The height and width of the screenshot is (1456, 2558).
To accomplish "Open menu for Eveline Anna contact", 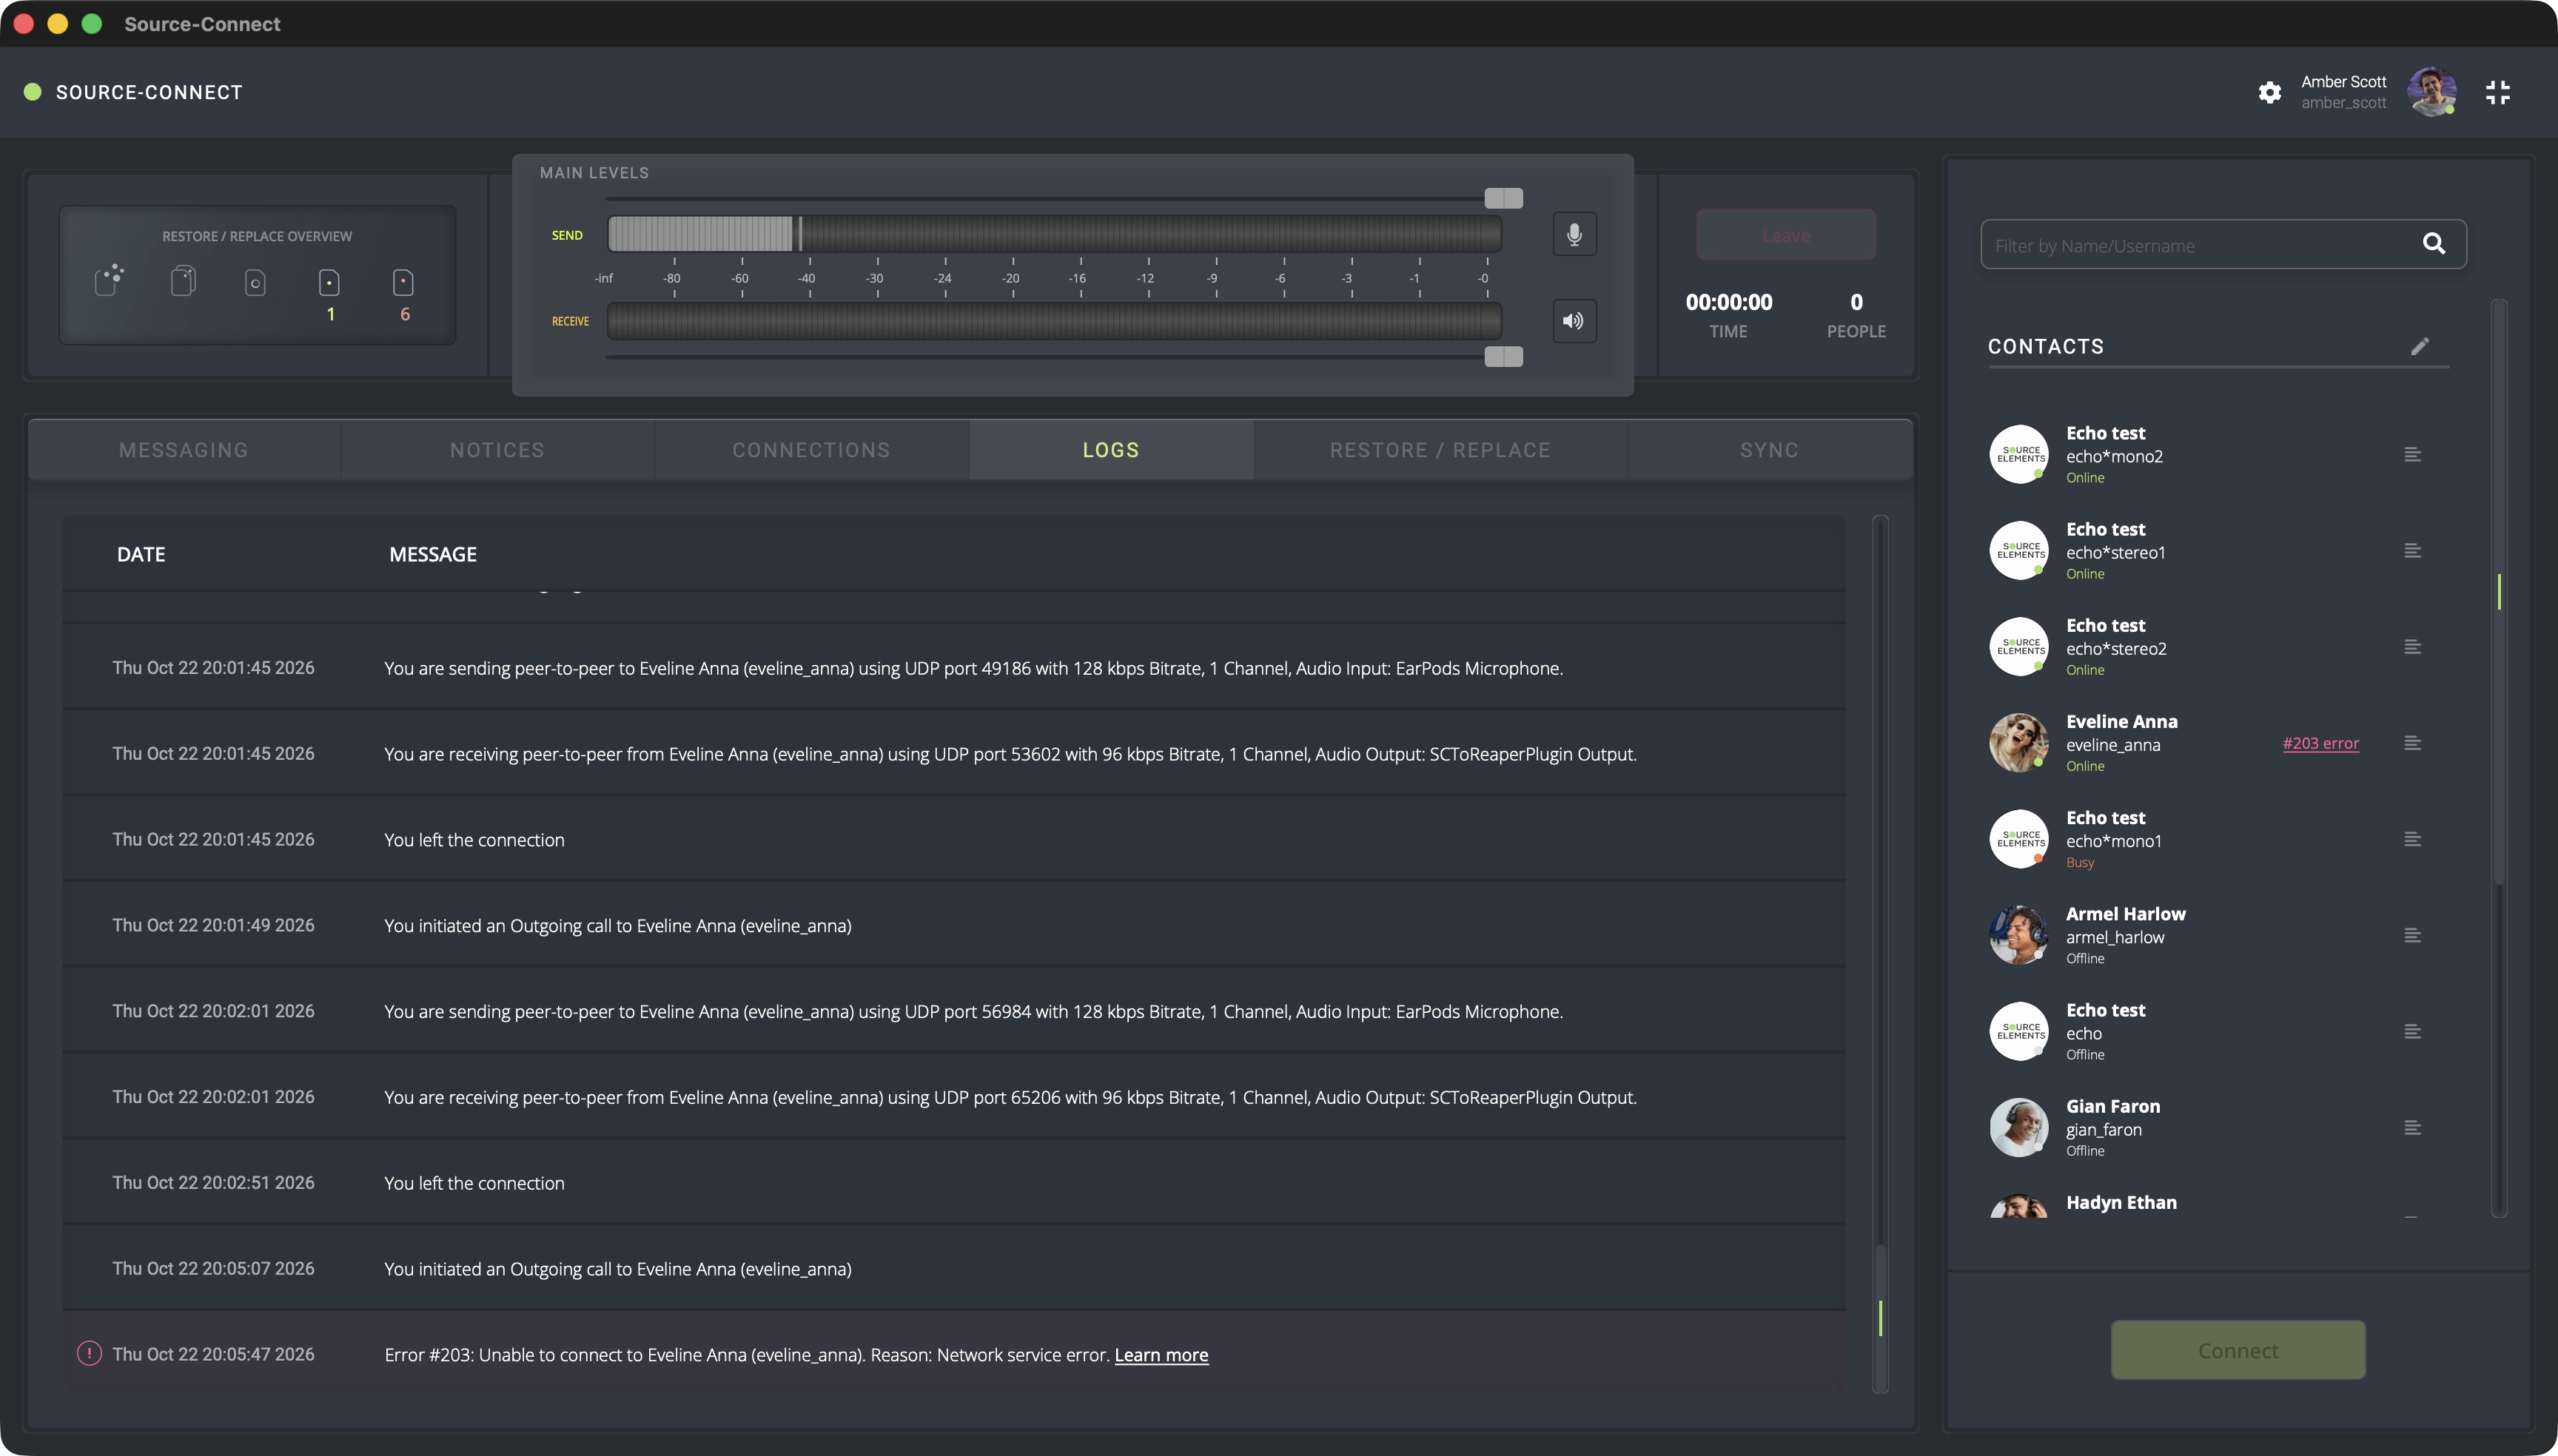I will point(2412,743).
